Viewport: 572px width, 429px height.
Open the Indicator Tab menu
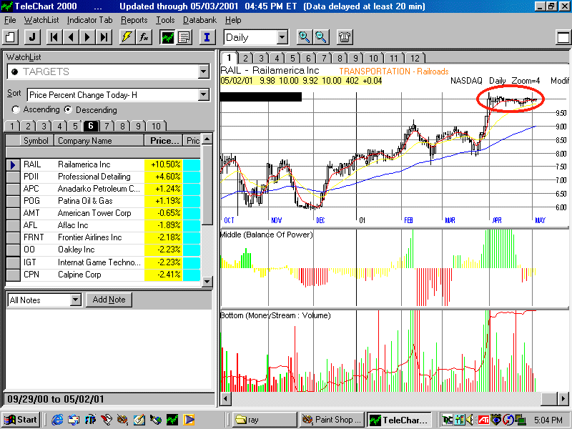pos(90,20)
